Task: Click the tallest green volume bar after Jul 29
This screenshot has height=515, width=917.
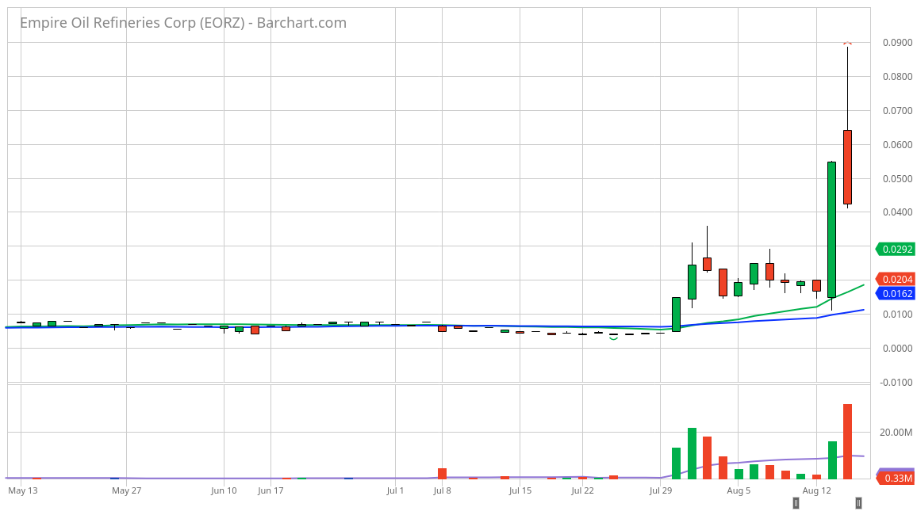Action: 692,453
